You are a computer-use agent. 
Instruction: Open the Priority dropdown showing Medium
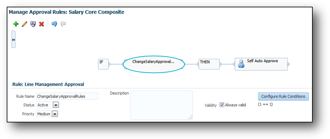(x=54, y=114)
